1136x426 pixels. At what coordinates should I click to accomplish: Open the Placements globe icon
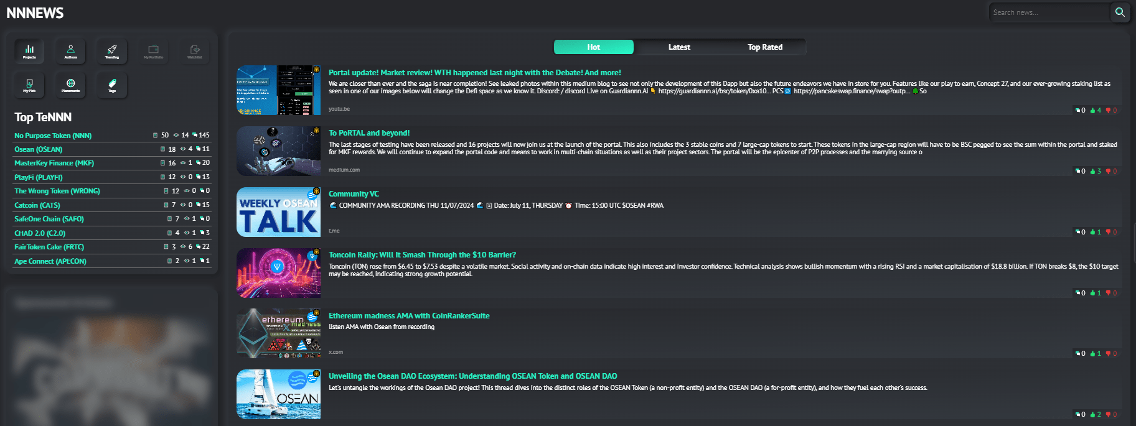(x=71, y=85)
